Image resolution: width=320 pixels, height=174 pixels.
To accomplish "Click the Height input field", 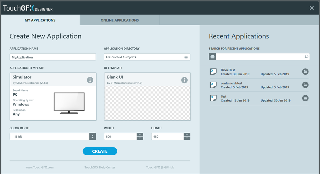I will [168, 137].
